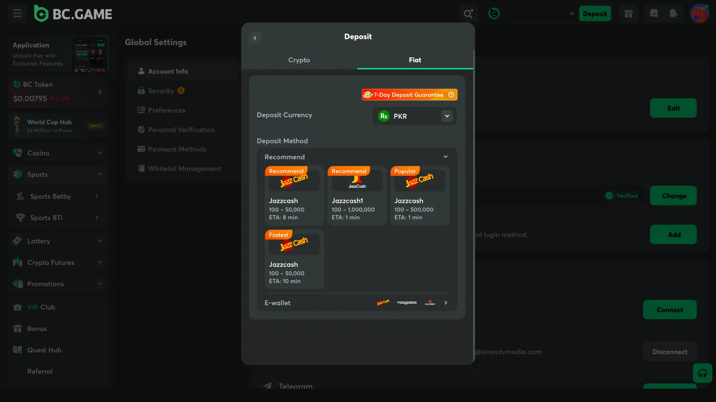
Task: Click the 7-Day Deposit Guarantee badge
Action: (409, 95)
